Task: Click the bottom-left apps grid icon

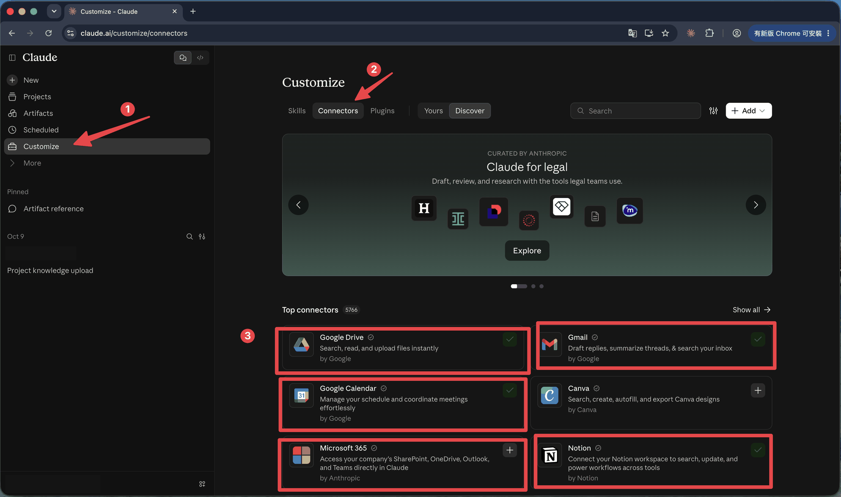Action: click(202, 484)
